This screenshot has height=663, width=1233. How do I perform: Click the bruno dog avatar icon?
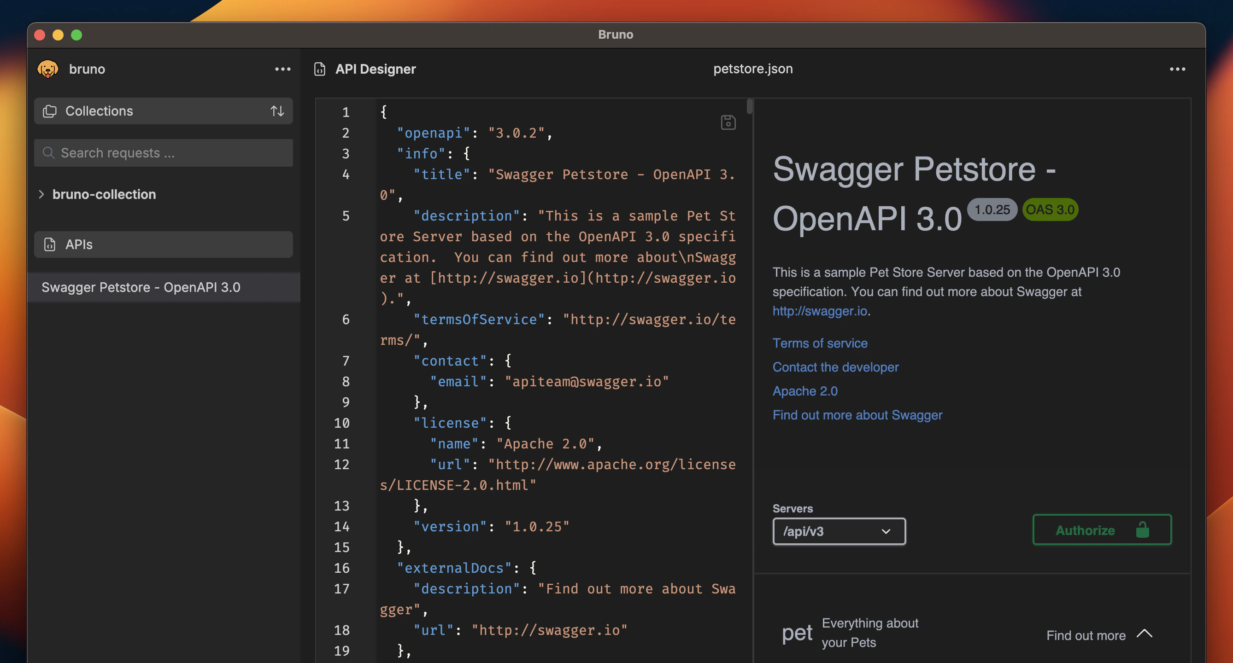click(47, 69)
